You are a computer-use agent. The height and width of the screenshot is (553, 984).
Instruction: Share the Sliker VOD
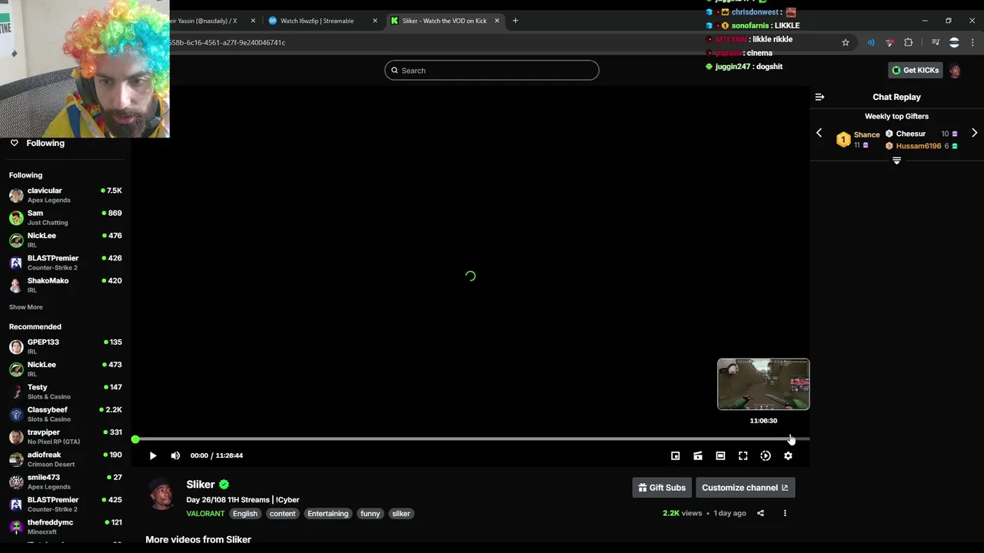point(760,513)
